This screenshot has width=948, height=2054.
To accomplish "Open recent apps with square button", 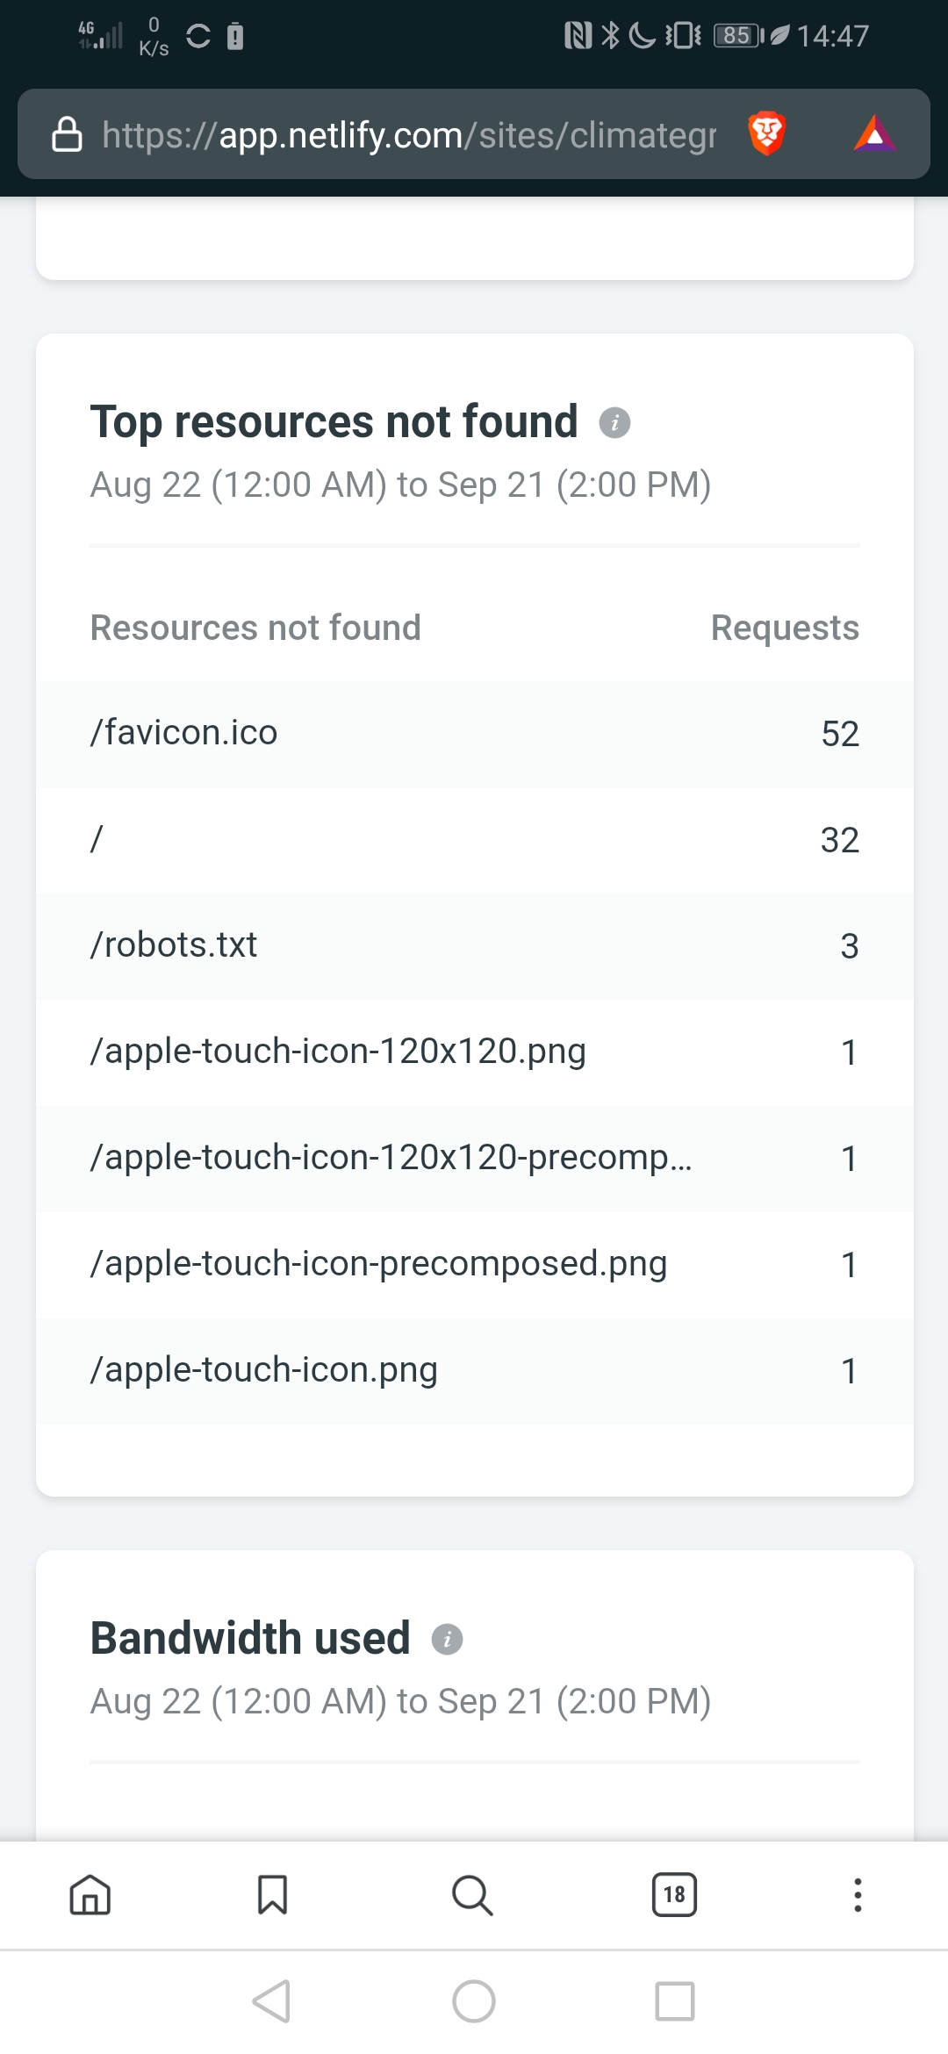I will (x=674, y=2001).
